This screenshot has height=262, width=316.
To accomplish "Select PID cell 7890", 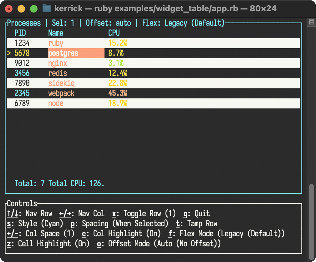I will pyautogui.click(x=22, y=83).
